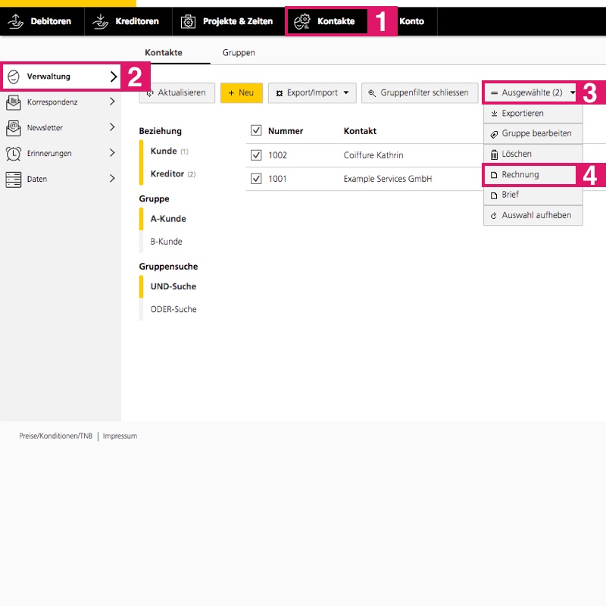Uncheck the checkbox for contact 1001

coord(256,179)
